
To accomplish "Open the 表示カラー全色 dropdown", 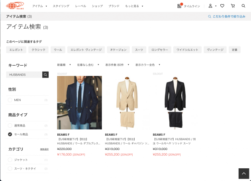I will 148,65.
